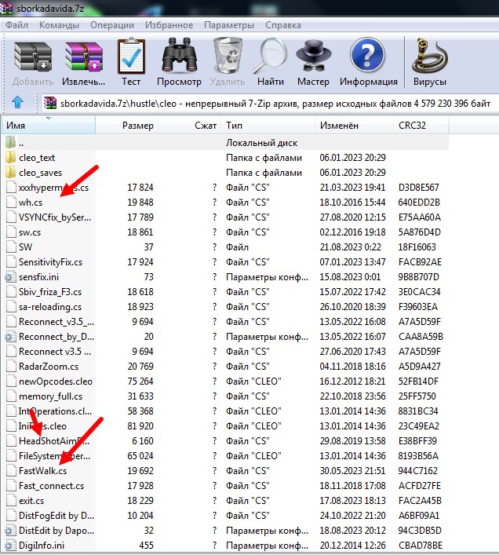Viewport: 499px width, 555px height.
Task: Select the FastWalk.cs file
Action: pyautogui.click(x=42, y=471)
